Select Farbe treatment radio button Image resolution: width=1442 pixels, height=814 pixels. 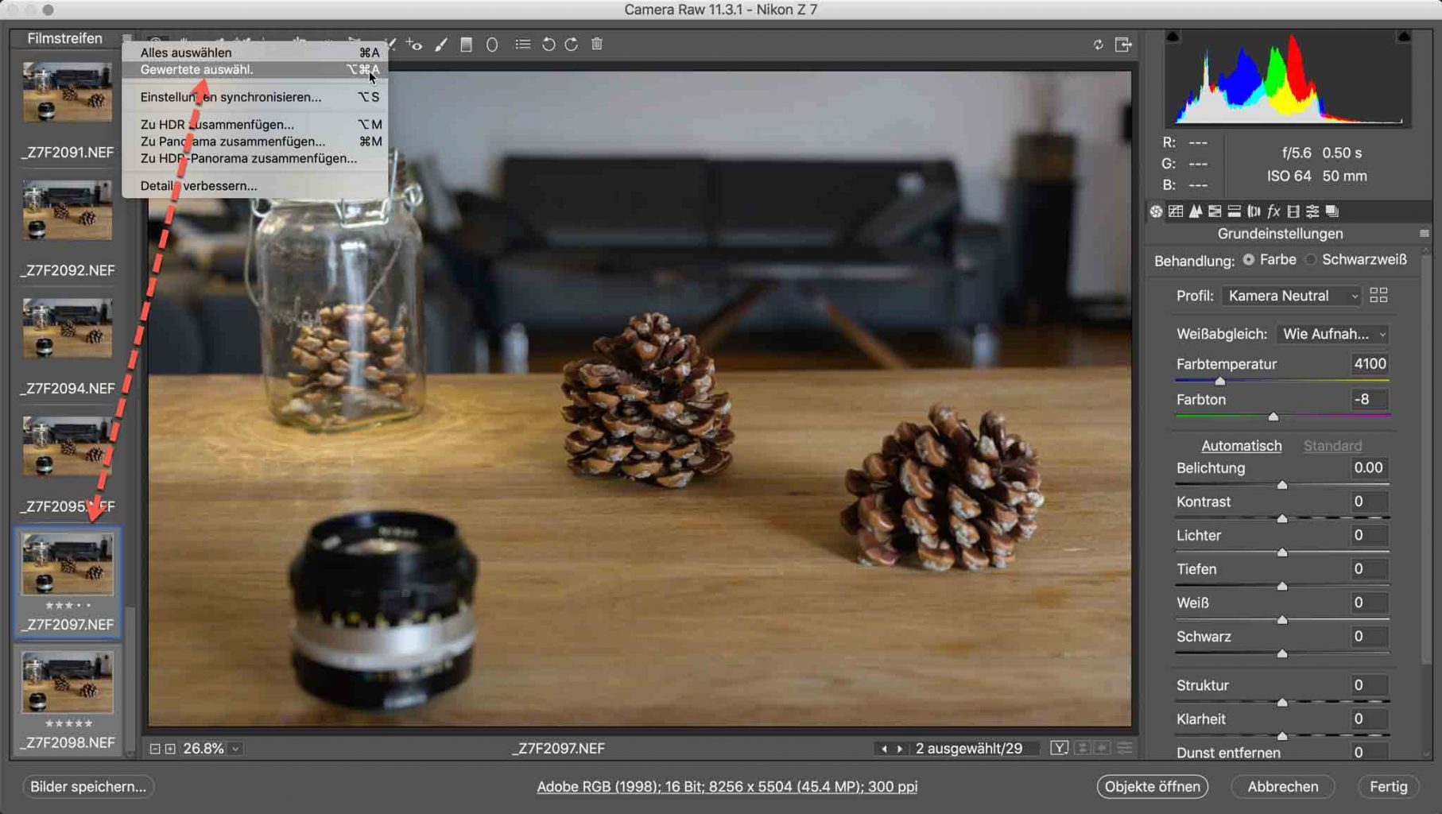[x=1249, y=260]
